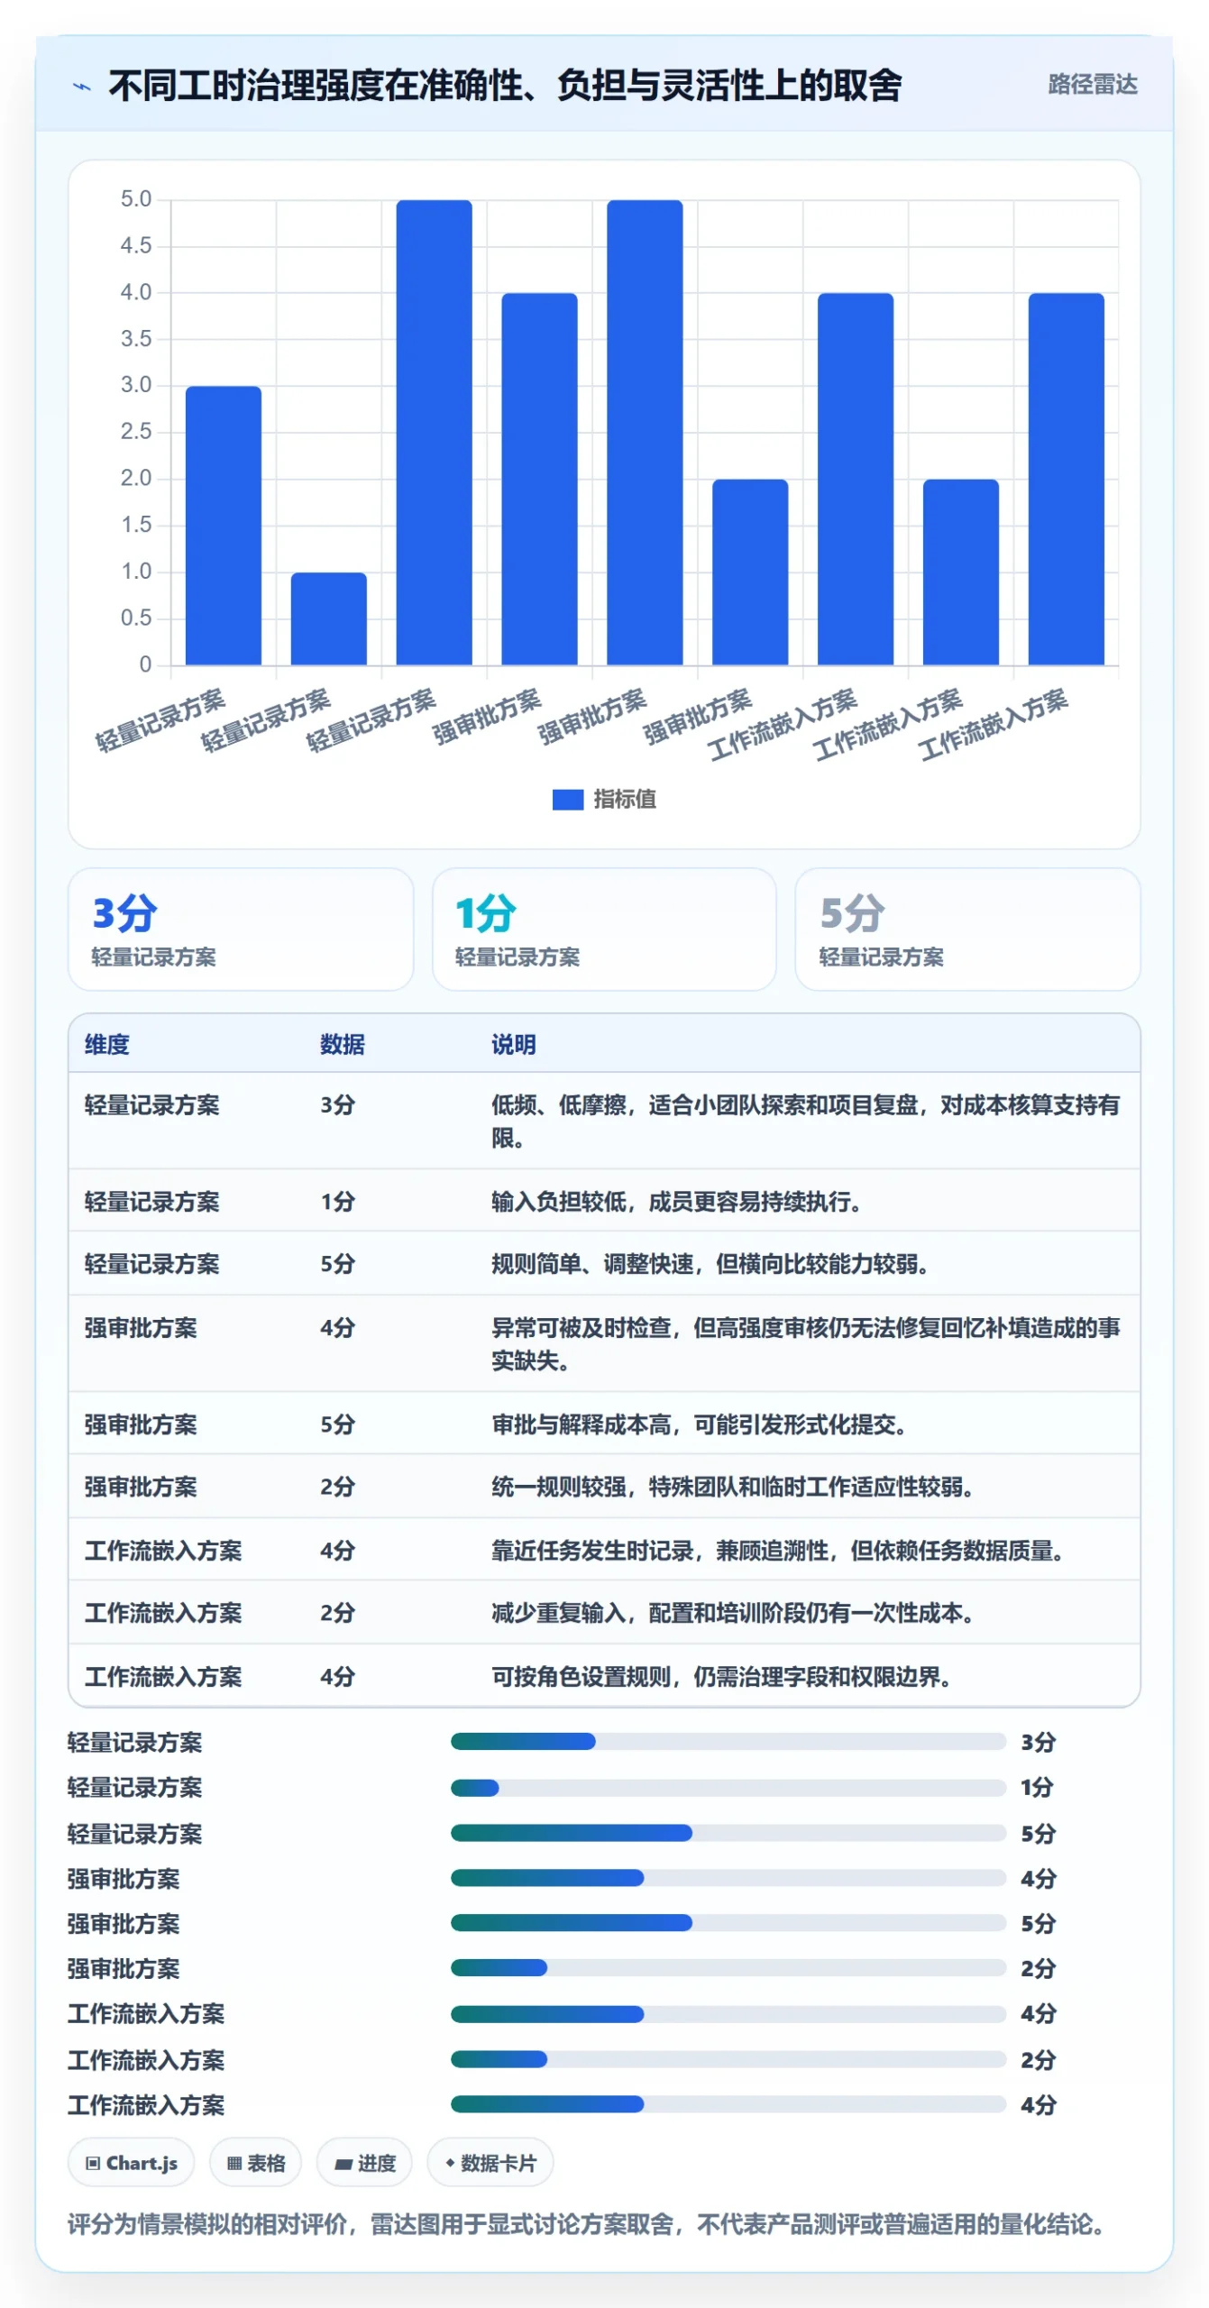Click the 进度 chip
Image resolution: width=1209 pixels, height=2308 pixels.
tap(364, 2163)
